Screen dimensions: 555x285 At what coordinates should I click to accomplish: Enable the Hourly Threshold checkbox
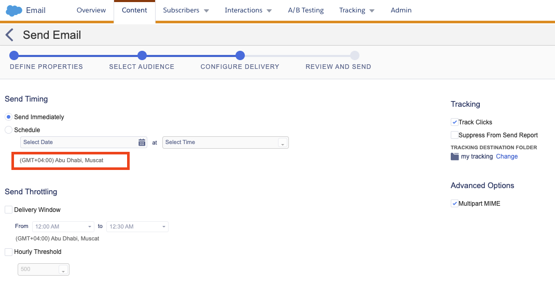click(8, 252)
